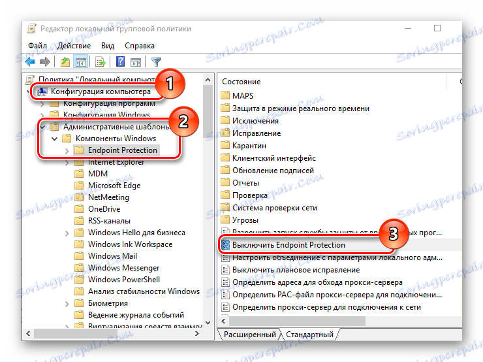Image resolution: width=483 pixels, height=362 pixels.
Task: Click the Отчеты folder icon
Action: coord(225,182)
